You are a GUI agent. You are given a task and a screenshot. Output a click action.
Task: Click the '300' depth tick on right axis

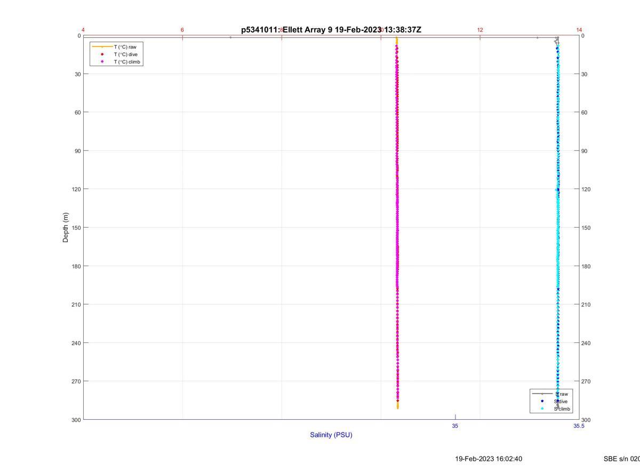pyautogui.click(x=586, y=420)
